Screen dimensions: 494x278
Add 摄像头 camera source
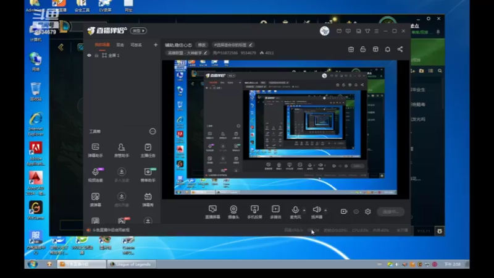233,212
